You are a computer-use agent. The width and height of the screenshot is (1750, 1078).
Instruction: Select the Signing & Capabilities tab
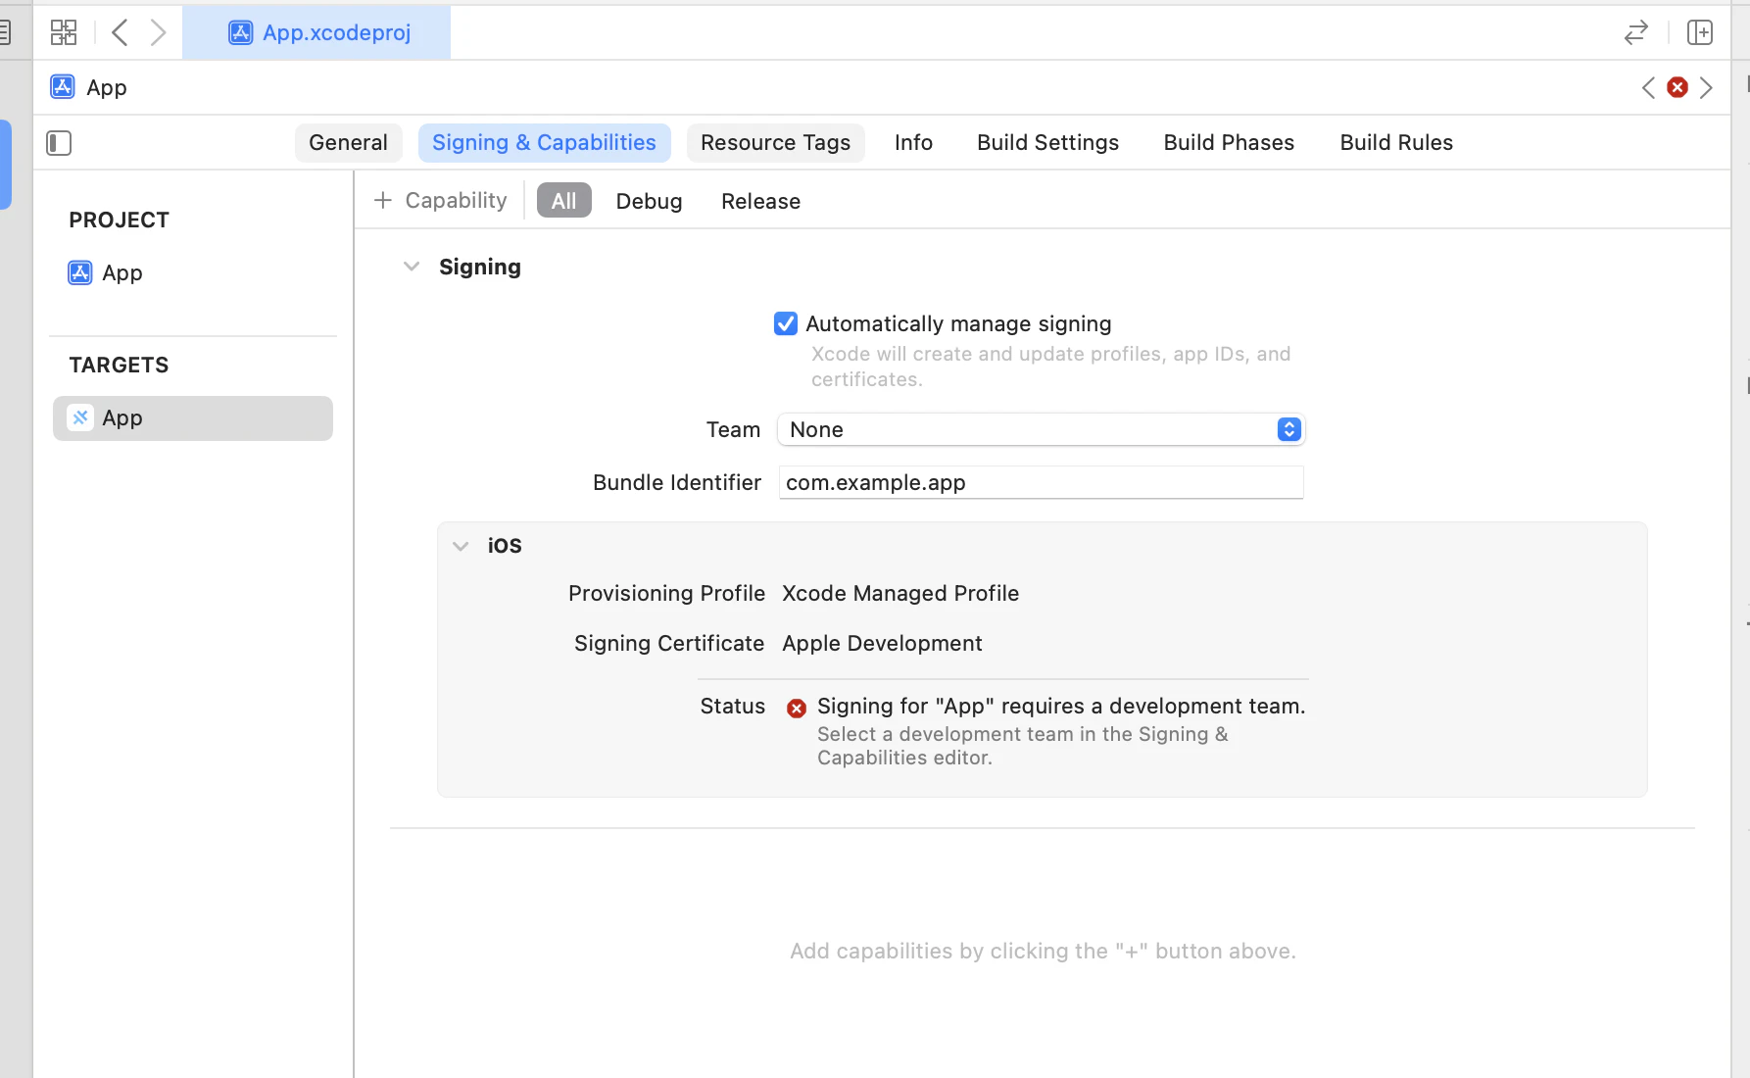[544, 142]
